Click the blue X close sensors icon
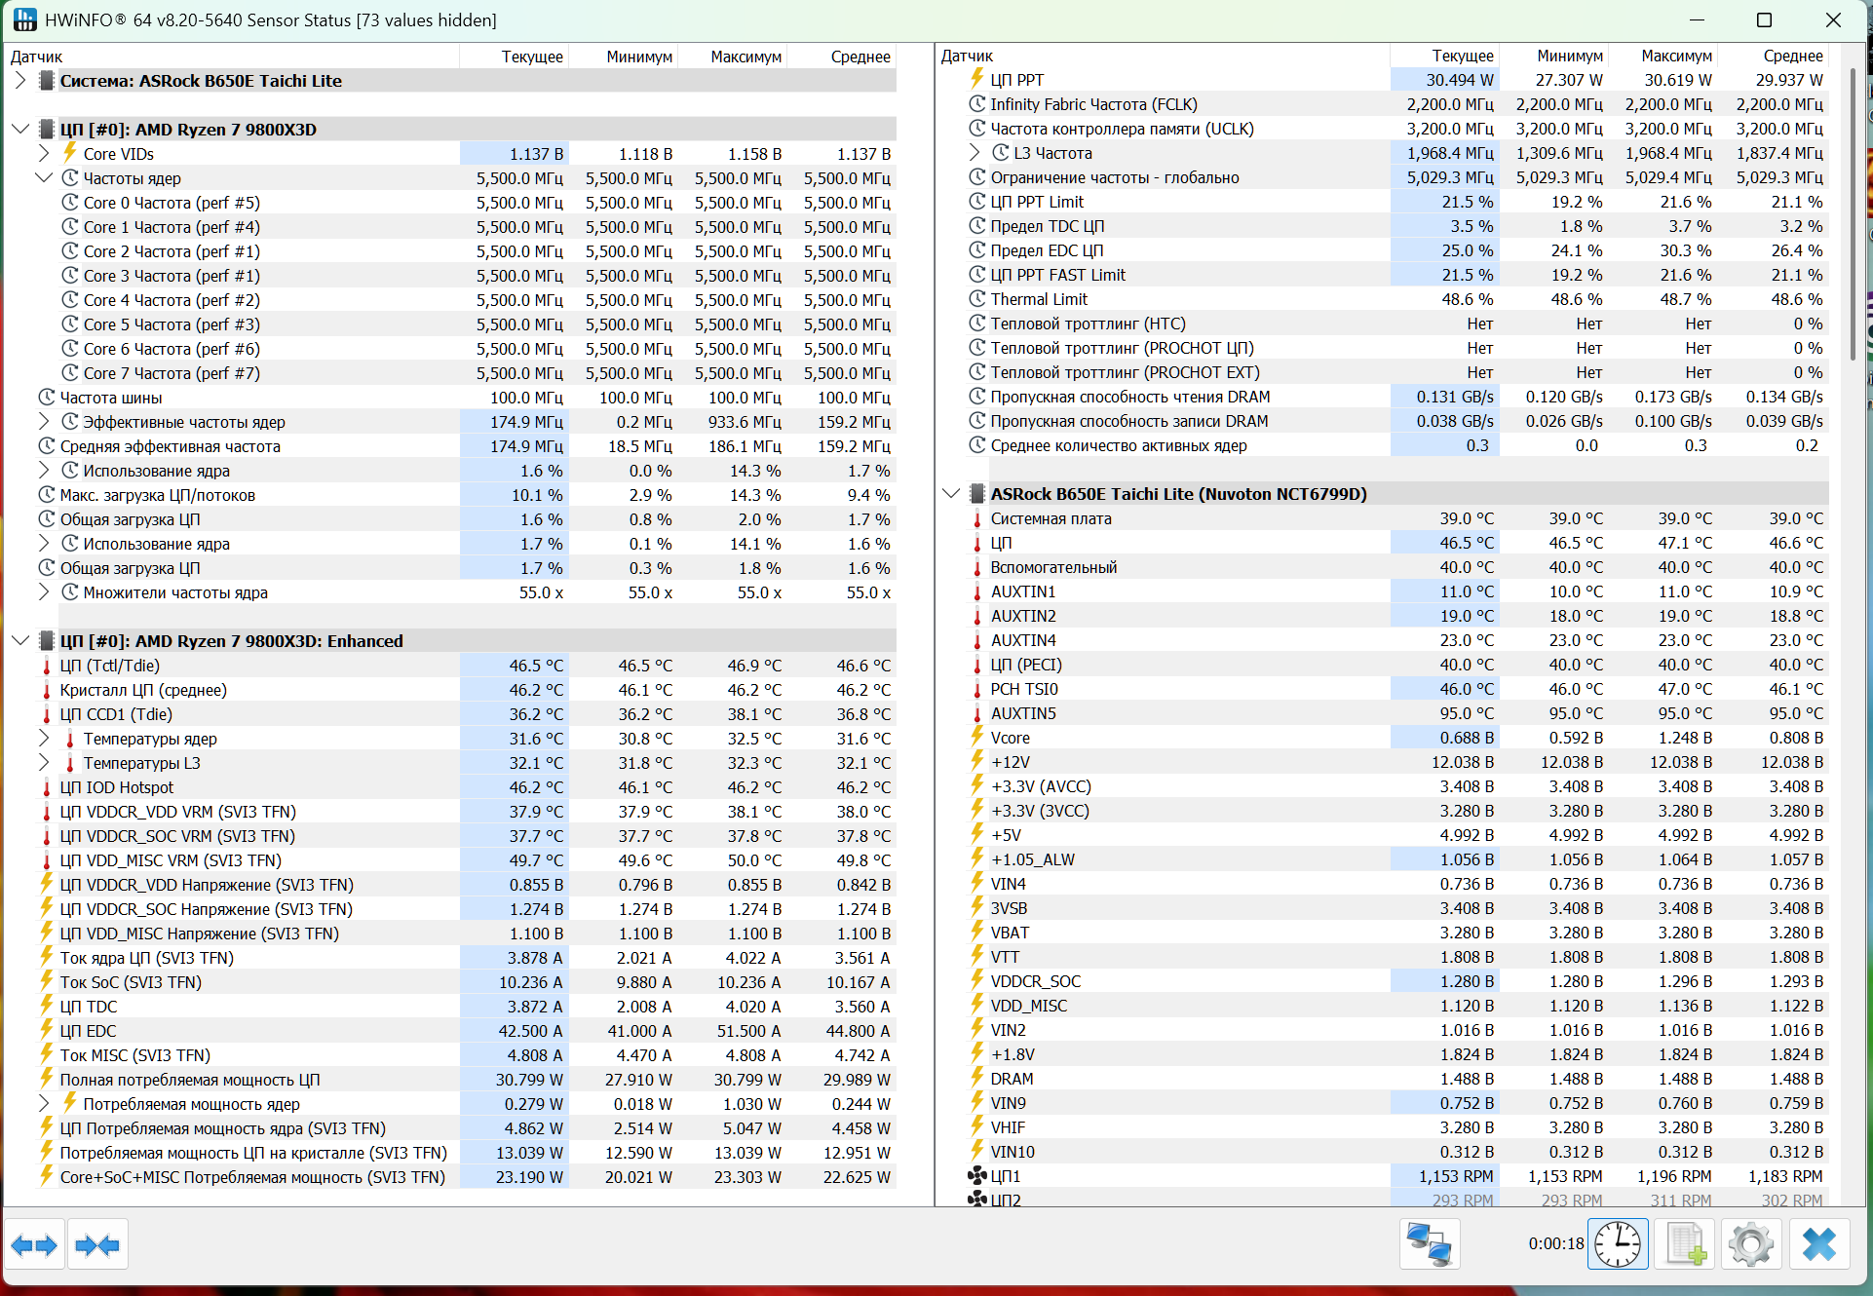The height and width of the screenshot is (1296, 1873). (x=1818, y=1244)
